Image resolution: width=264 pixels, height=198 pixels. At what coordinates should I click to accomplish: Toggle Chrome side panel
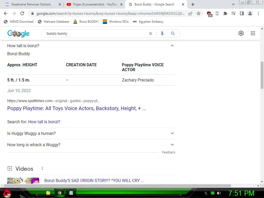pyautogui.click(x=242, y=13)
